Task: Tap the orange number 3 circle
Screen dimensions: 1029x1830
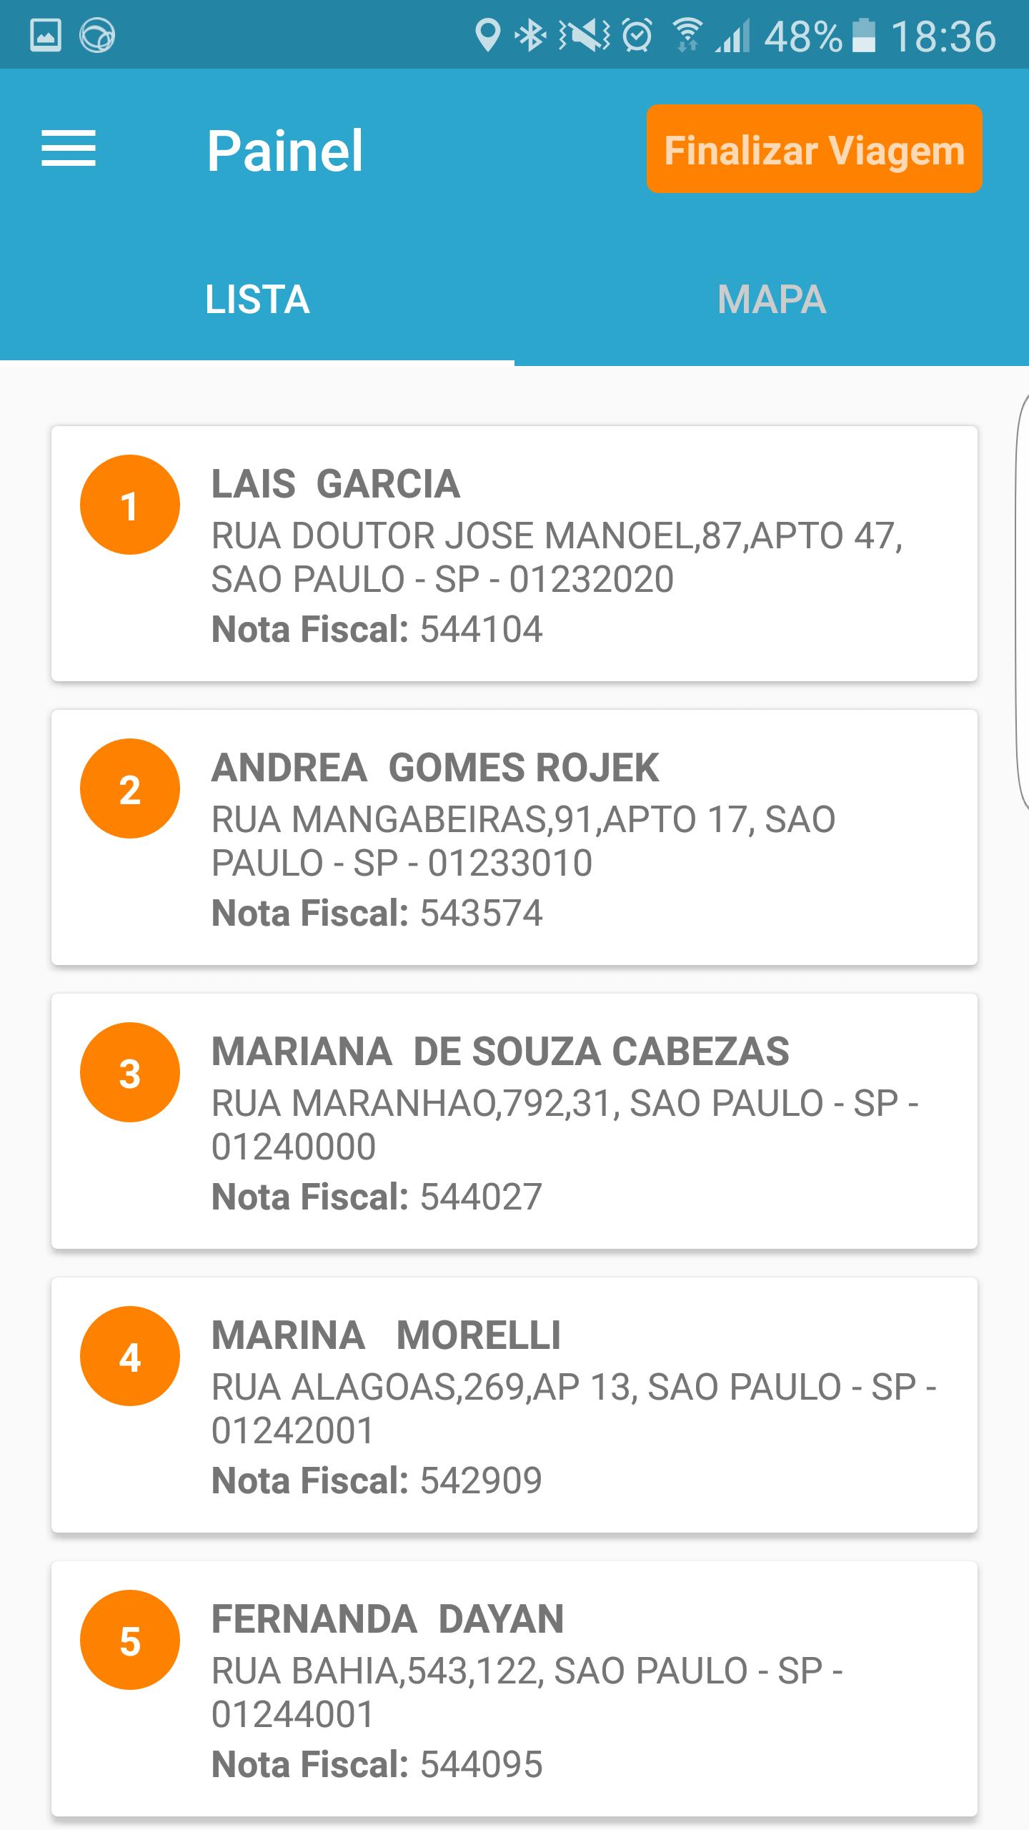Action: tap(130, 1072)
